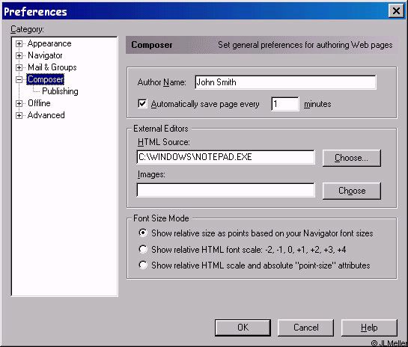
Task: Click the Help button
Action: click(x=369, y=328)
